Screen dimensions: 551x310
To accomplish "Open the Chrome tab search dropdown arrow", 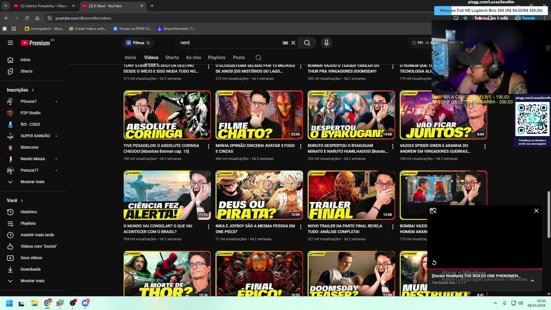I will (x=5, y=6).
